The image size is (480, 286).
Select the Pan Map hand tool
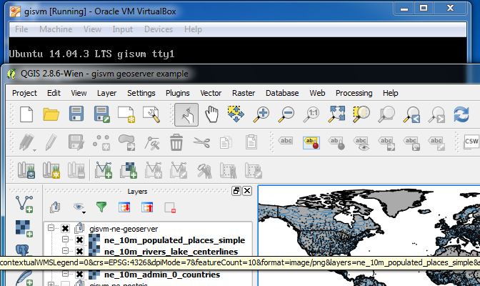[x=211, y=114]
